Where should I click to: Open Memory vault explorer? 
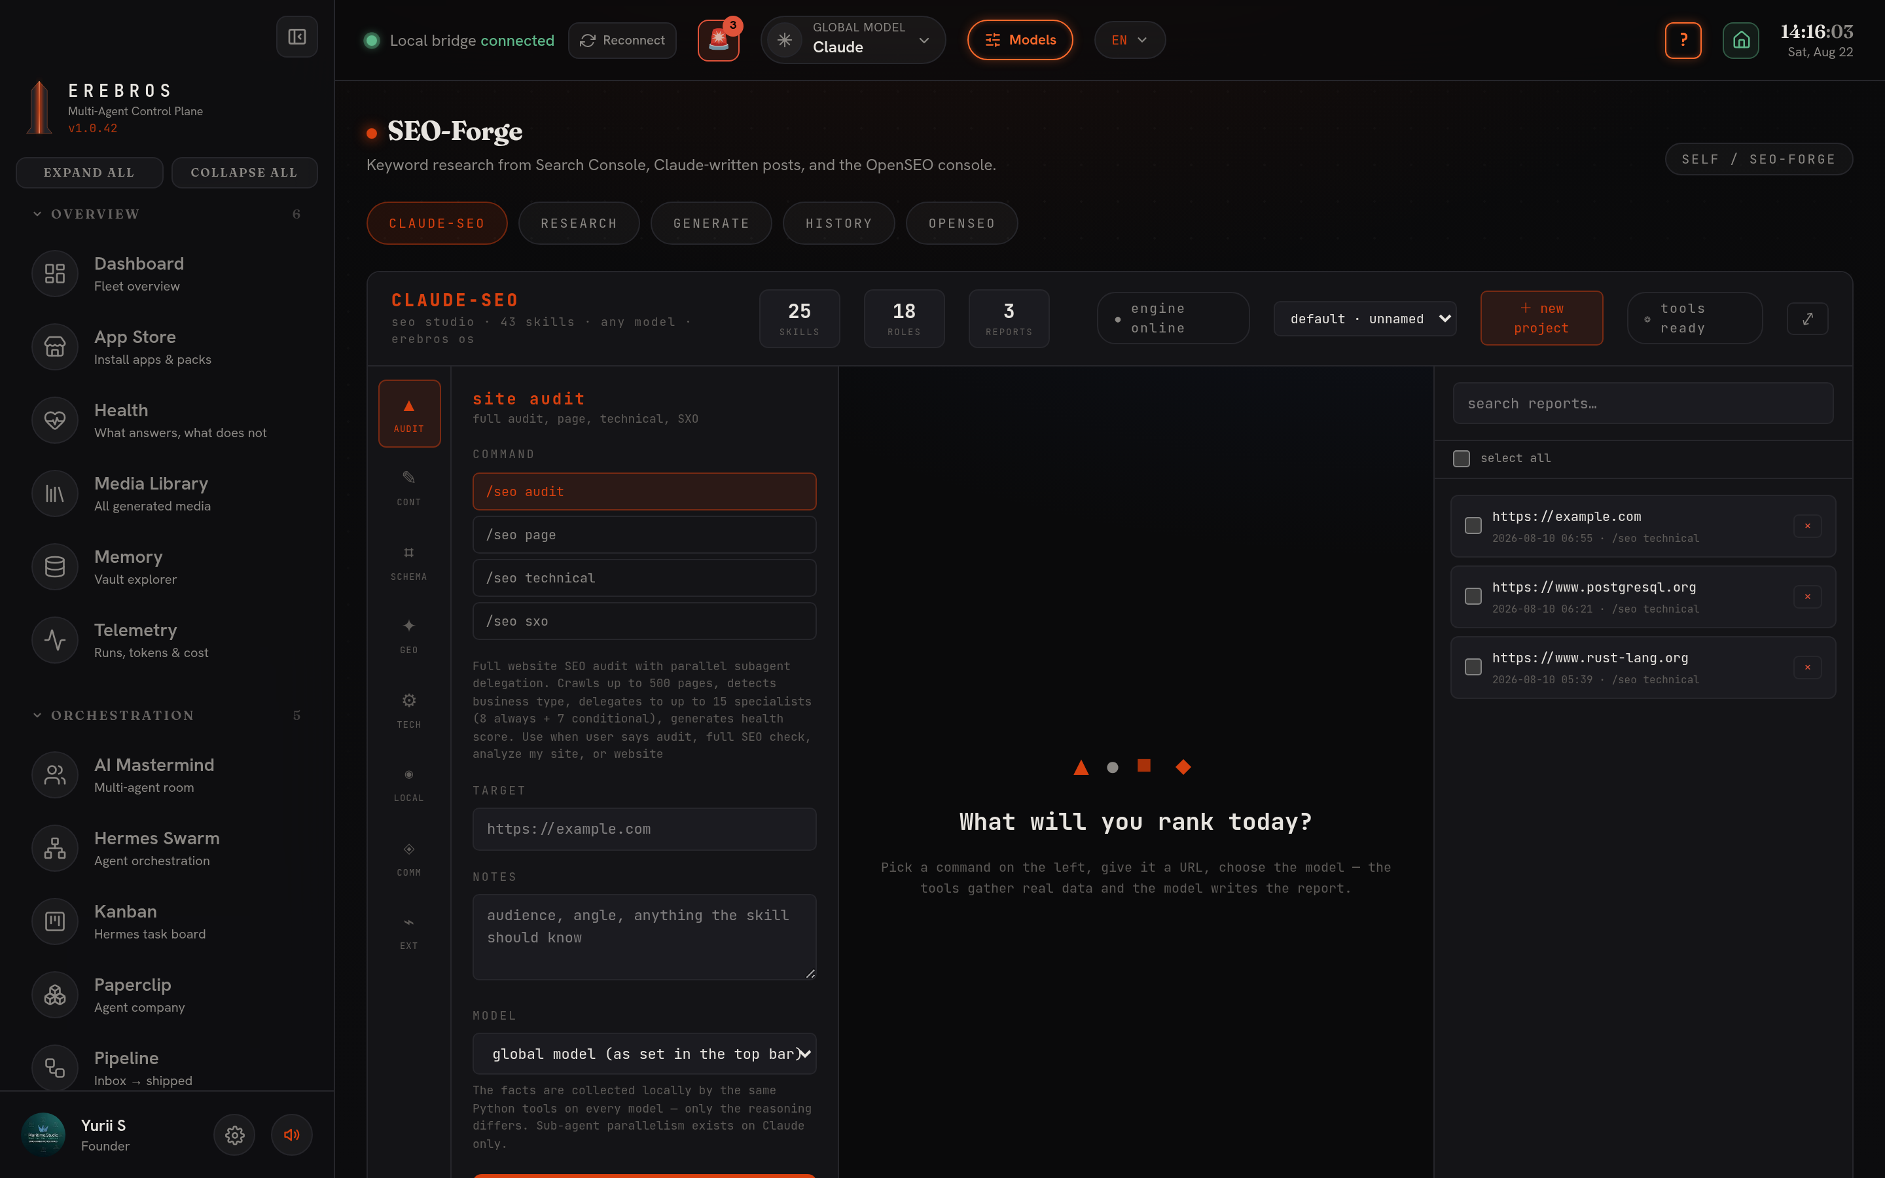click(166, 566)
